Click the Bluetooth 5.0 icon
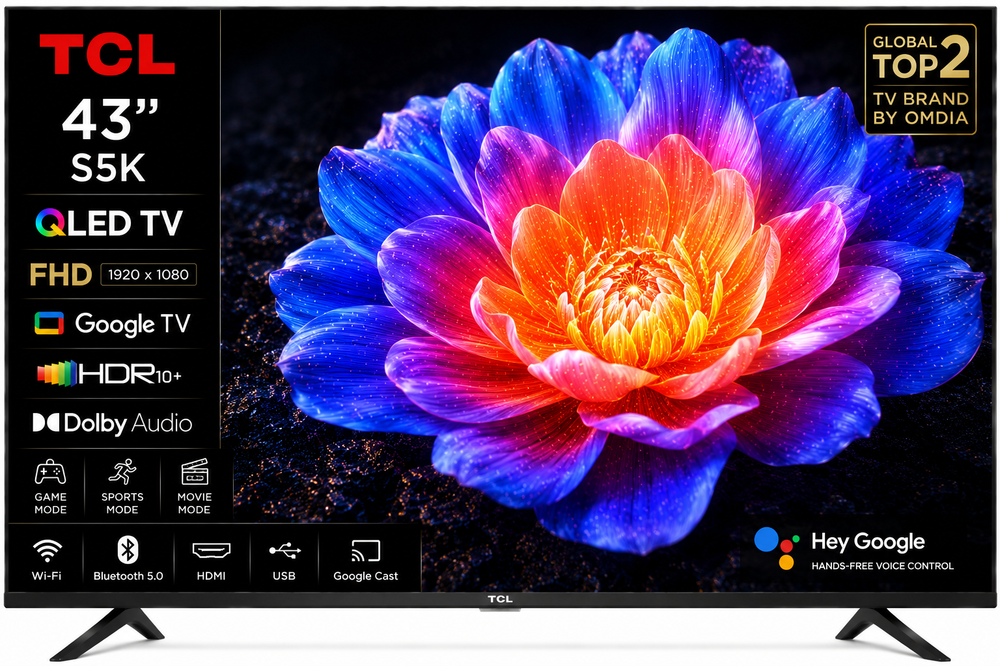Viewport: 1000px width, 666px height. tap(128, 550)
